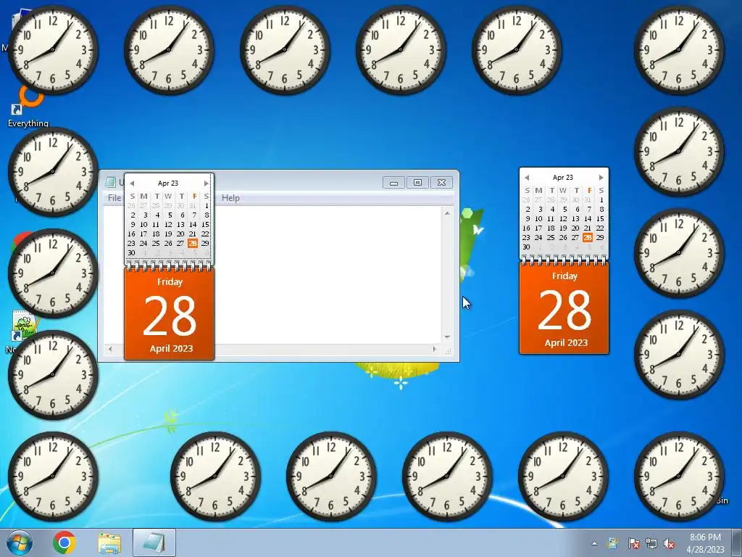The image size is (742, 557).
Task: Select date 12 in calendar over Notepad
Action: (168, 225)
